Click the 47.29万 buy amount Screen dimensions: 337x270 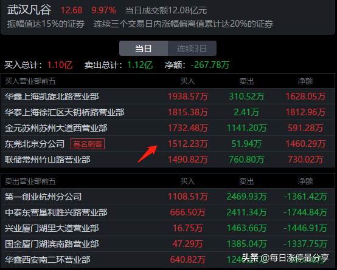point(187,244)
